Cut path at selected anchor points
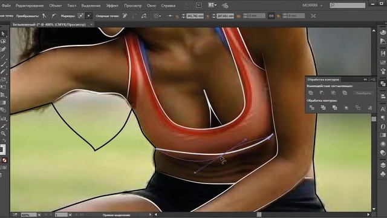Screen dimensions: 387x218 (144, 16)
